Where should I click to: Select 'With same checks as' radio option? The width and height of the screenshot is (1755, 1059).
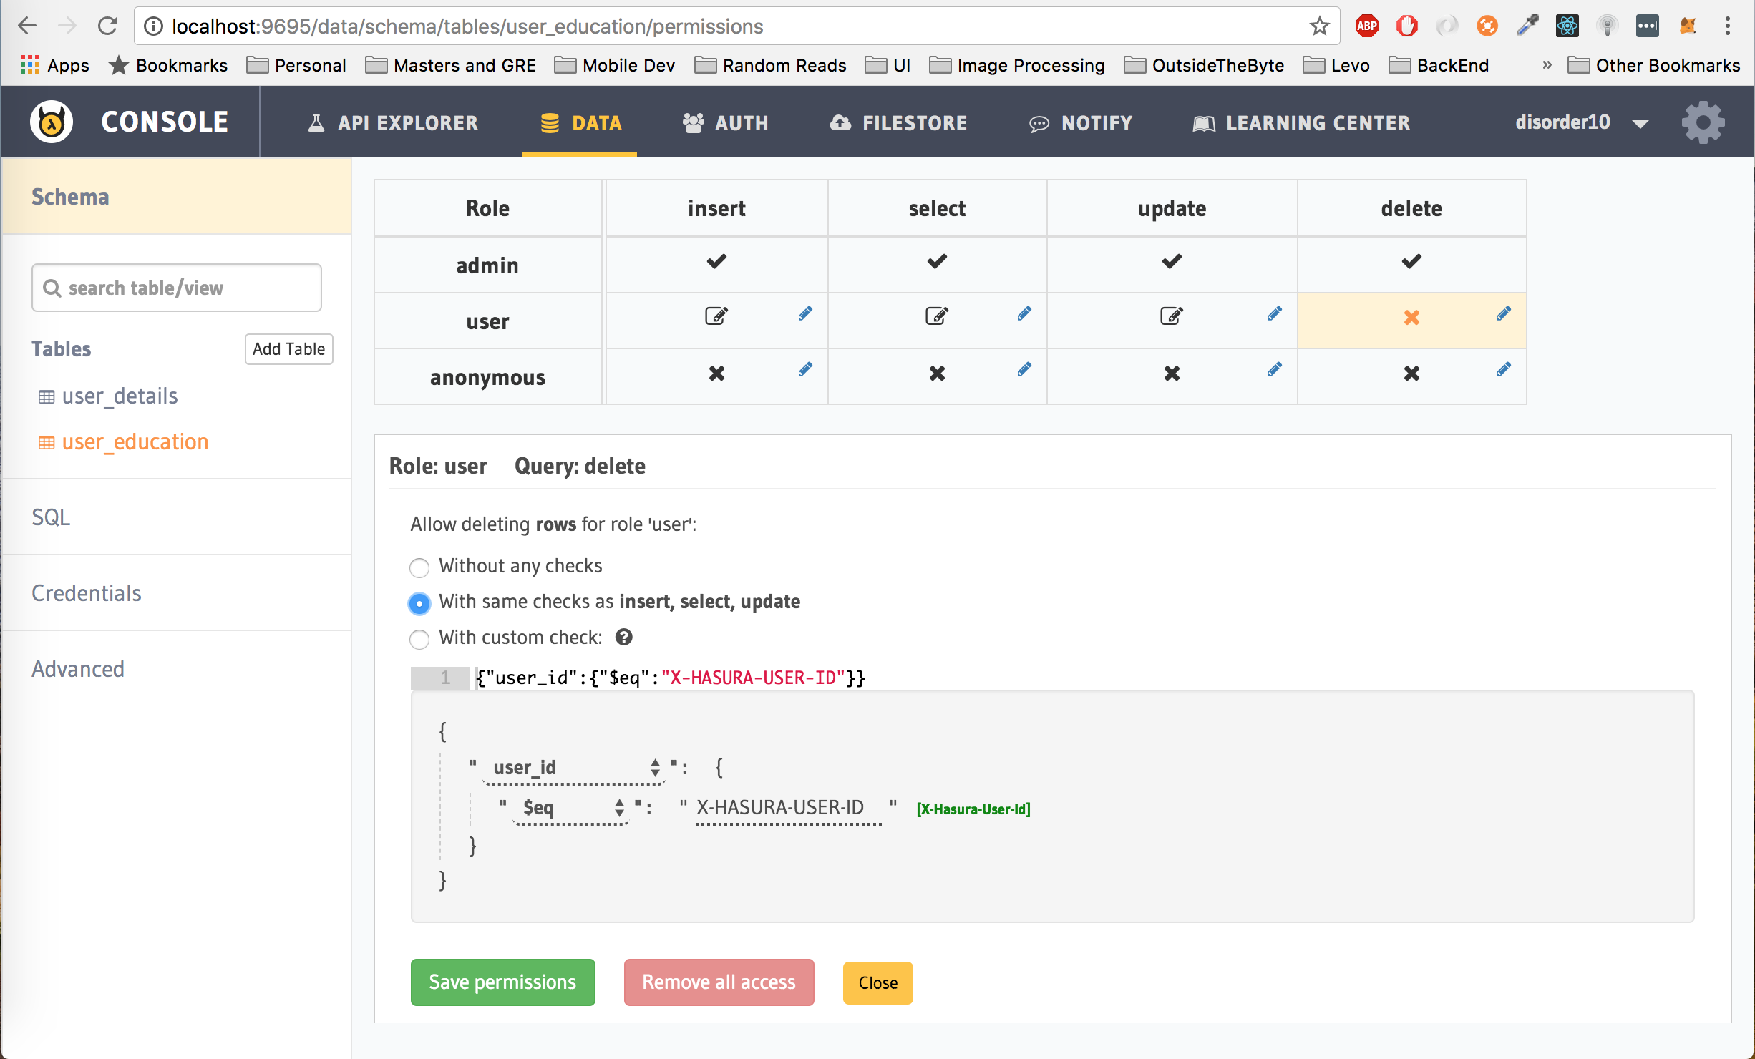pos(419,603)
